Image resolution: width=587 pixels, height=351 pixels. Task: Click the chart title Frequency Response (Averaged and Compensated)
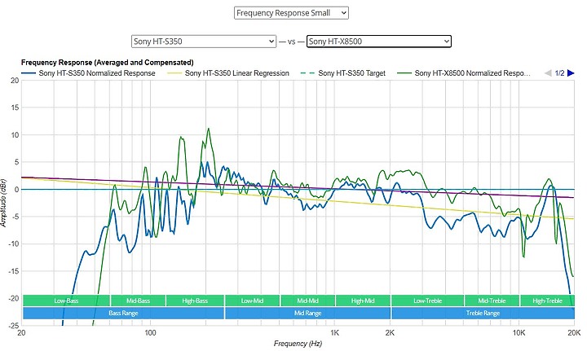coord(108,63)
